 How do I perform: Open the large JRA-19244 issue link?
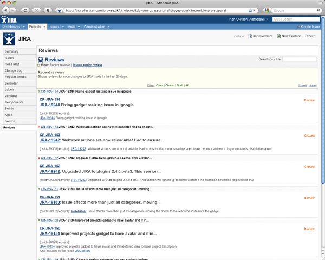pyautogui.click(x=49, y=105)
